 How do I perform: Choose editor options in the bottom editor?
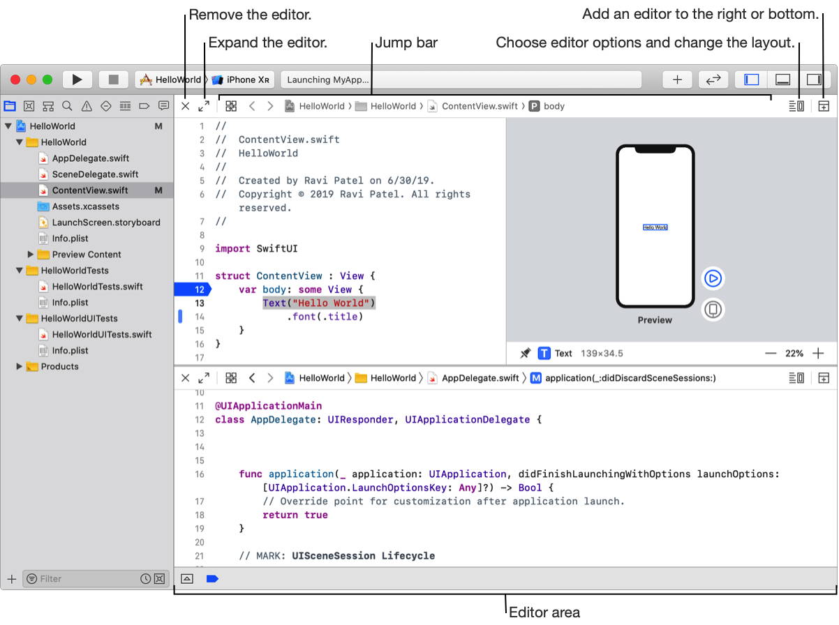coord(796,378)
